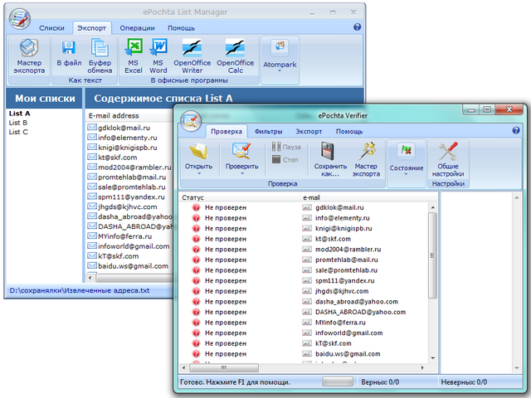
Task: Click file path in List Manager status bar
Action: pos(80,290)
